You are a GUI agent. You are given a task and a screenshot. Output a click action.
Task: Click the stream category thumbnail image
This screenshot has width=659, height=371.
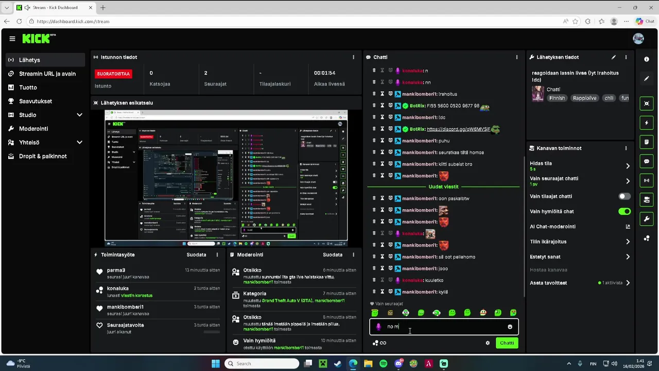pos(538,94)
